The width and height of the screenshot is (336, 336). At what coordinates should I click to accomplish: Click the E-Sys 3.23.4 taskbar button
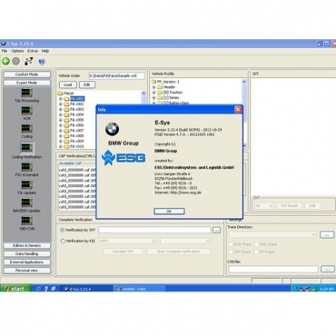tap(86, 289)
